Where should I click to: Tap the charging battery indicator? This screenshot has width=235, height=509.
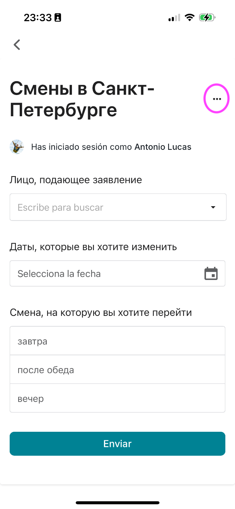[207, 18]
